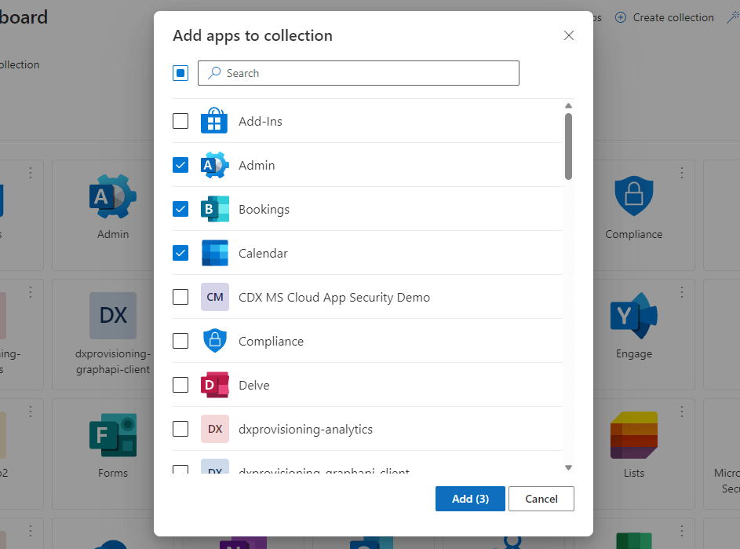The image size is (740, 549).
Task: Click the list scrollbar down arrow
Action: (568, 467)
